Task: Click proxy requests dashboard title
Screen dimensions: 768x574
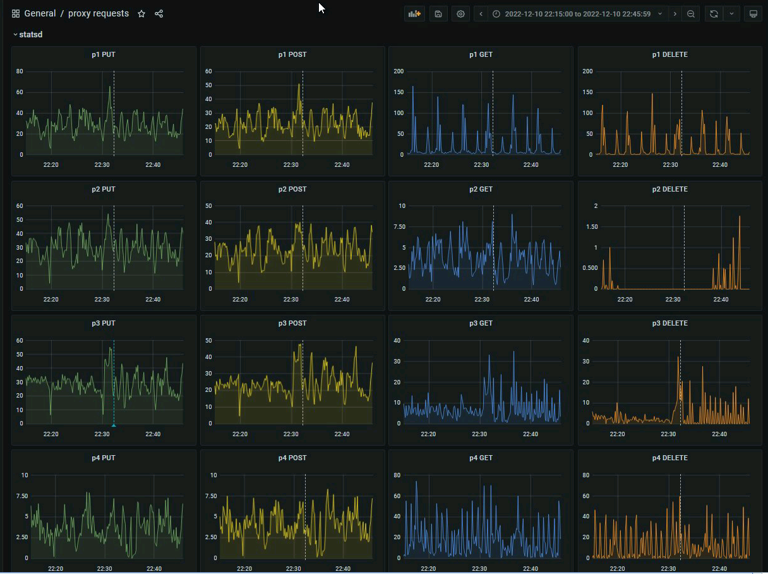Action: point(99,14)
